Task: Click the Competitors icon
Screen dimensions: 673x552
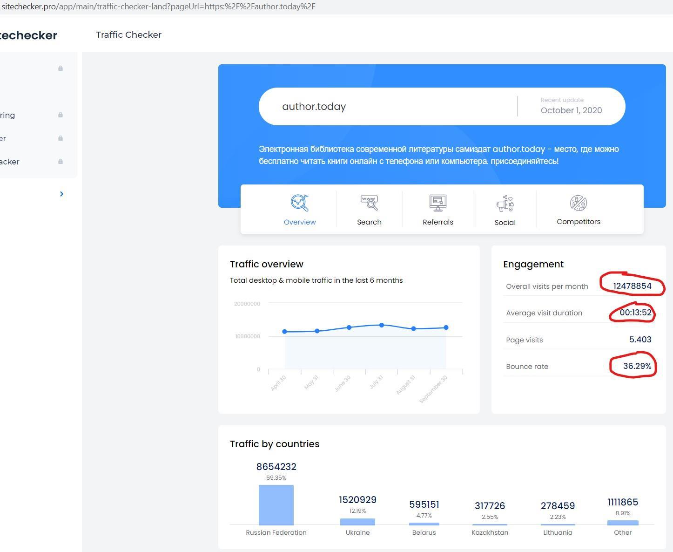Action: click(578, 203)
